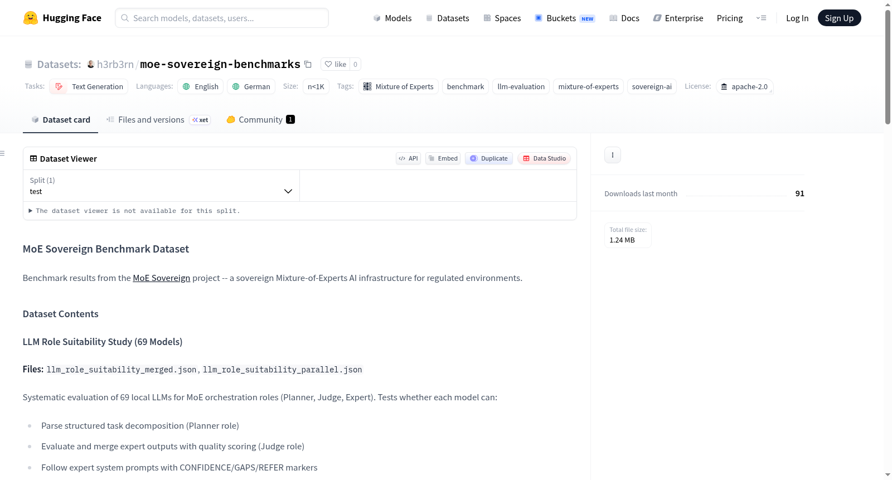This screenshot has height=480, width=892.
Task: Copy dataset name with the copy icon
Action: (308, 64)
